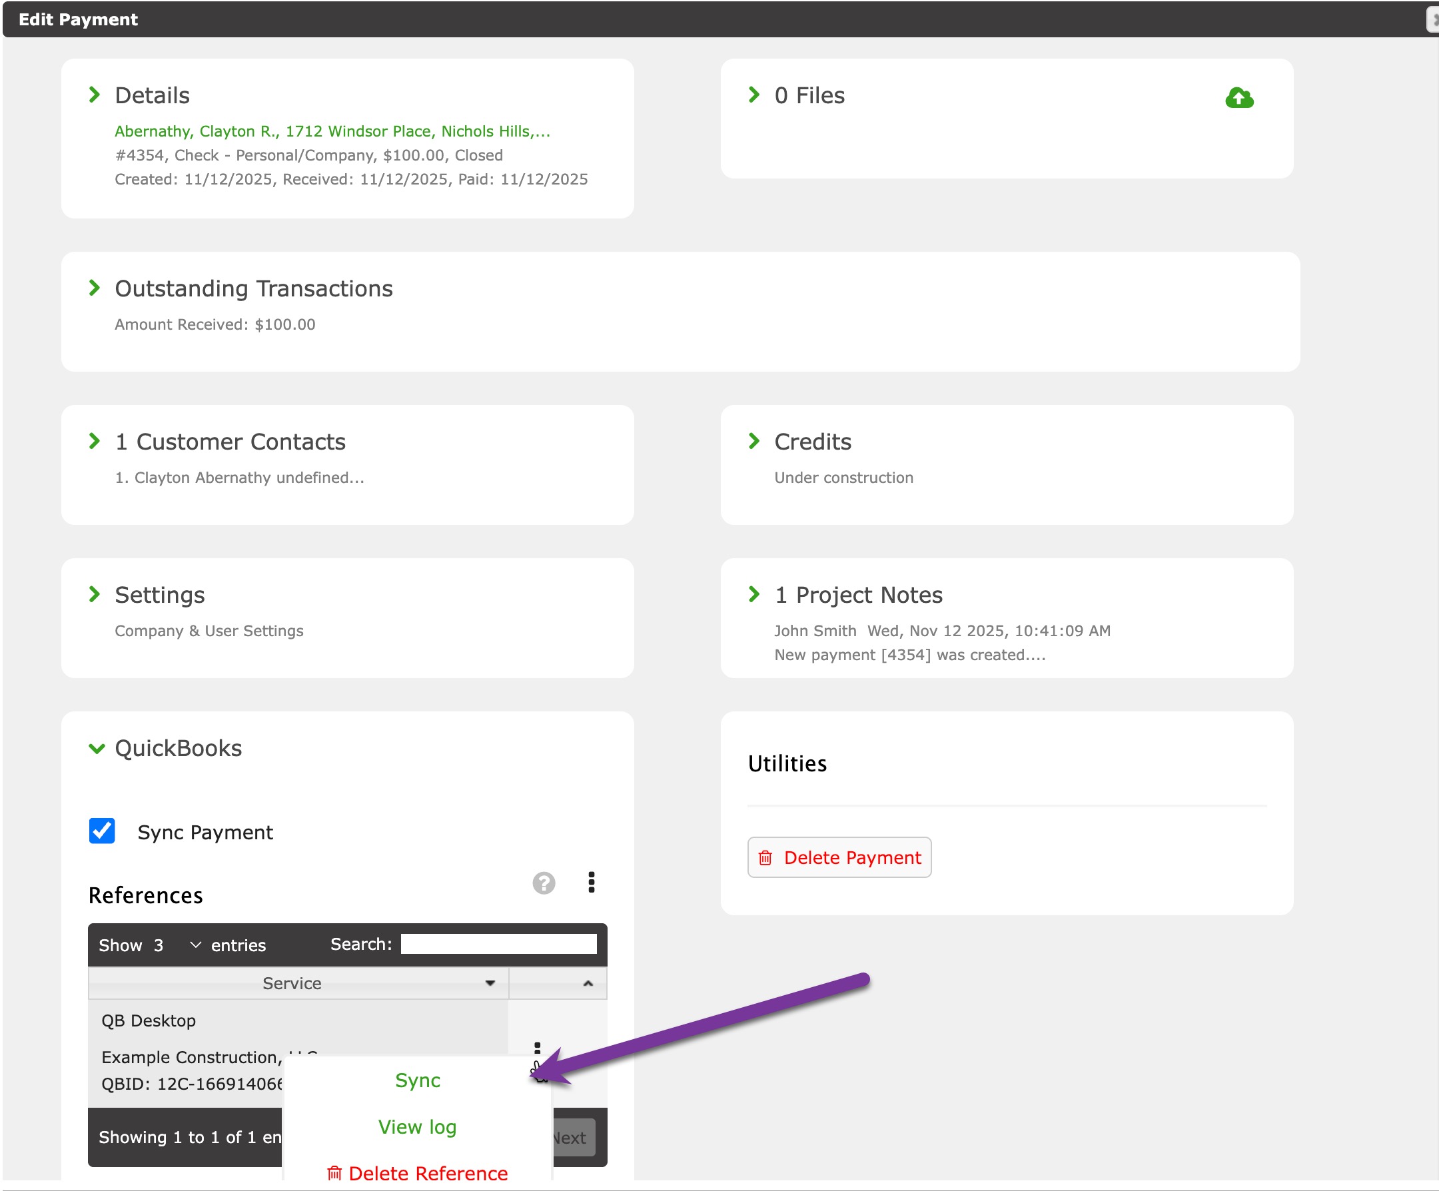Expand the 1 Project Notes section

753,594
